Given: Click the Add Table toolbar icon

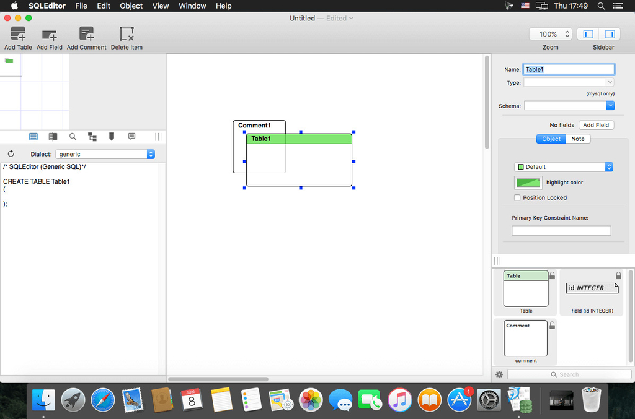Looking at the screenshot, I should (x=18, y=34).
